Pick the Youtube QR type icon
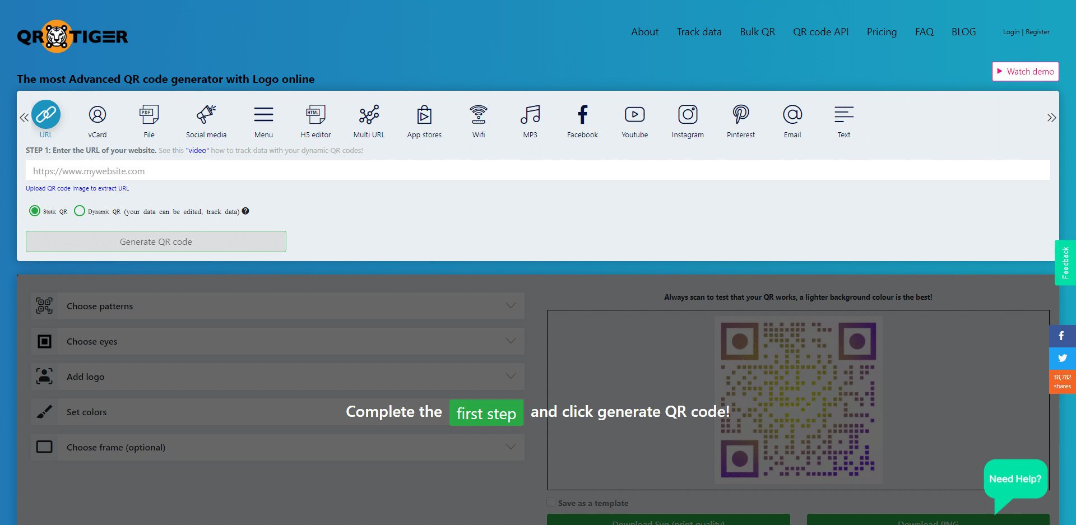Screen dimensions: 1076x525 click(635, 114)
